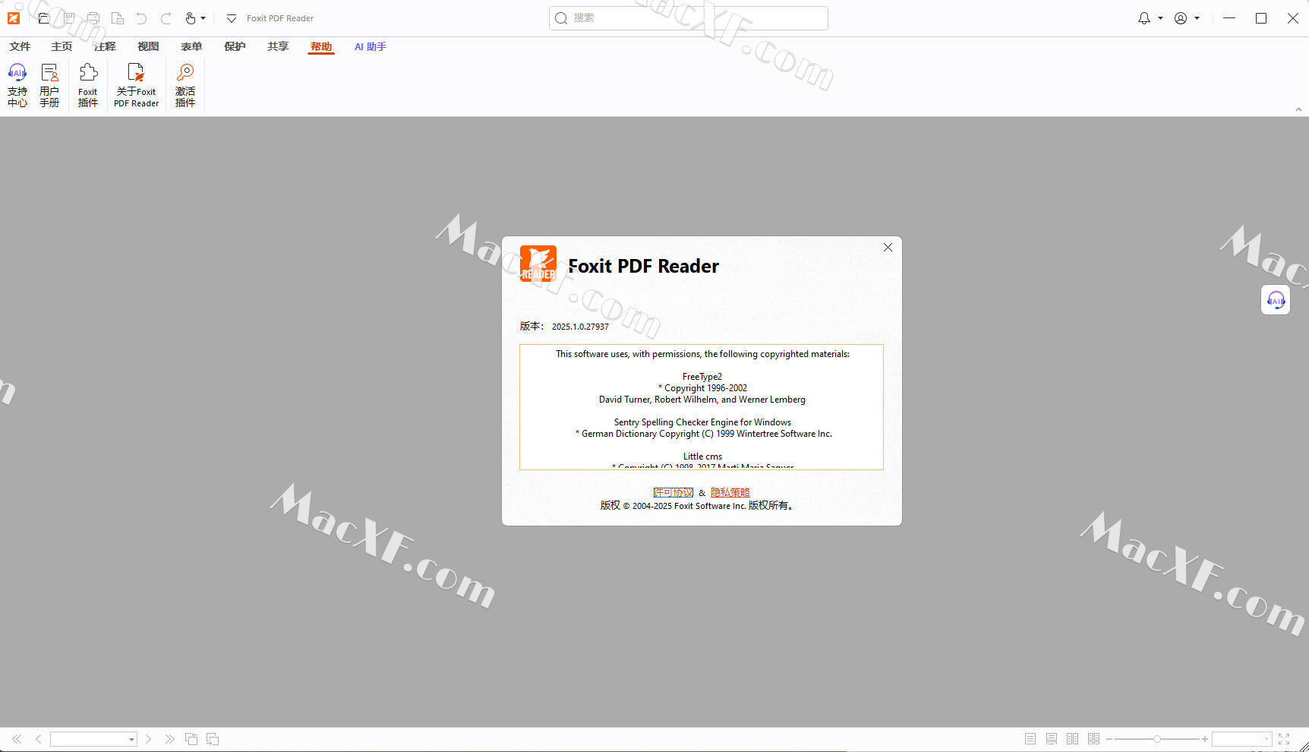Go to the last page with the double-right arrow
This screenshot has width=1309, height=752.
(x=170, y=739)
